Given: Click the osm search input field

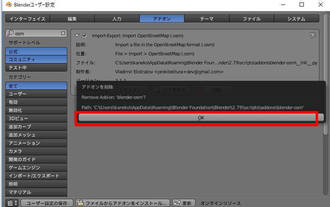Looking at the screenshot, I should 36,33.
